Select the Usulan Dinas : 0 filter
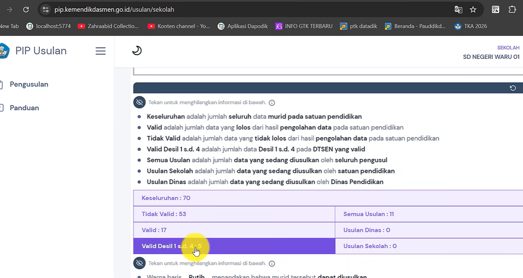The width and height of the screenshot is (523, 278). (x=429, y=230)
